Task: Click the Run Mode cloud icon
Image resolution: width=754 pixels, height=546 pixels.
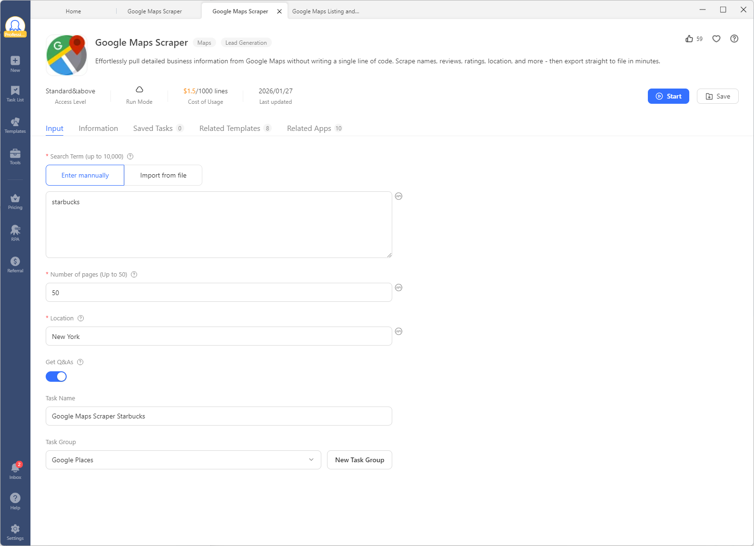Action: 139,89
